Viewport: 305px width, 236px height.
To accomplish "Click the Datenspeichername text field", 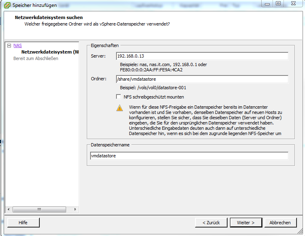I will click(189, 156).
